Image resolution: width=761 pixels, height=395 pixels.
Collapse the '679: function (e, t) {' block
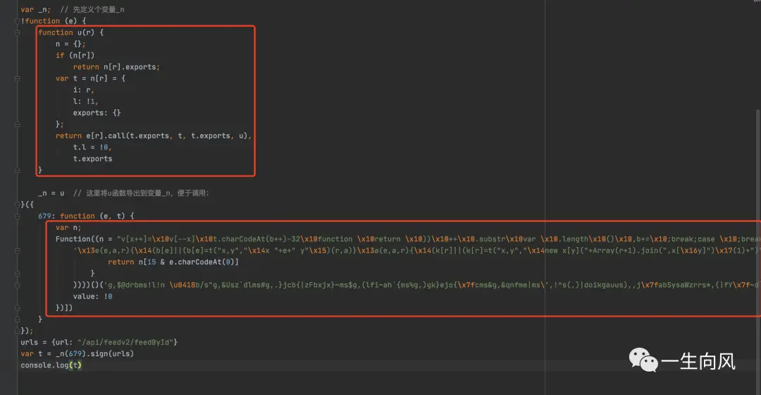tap(17, 217)
